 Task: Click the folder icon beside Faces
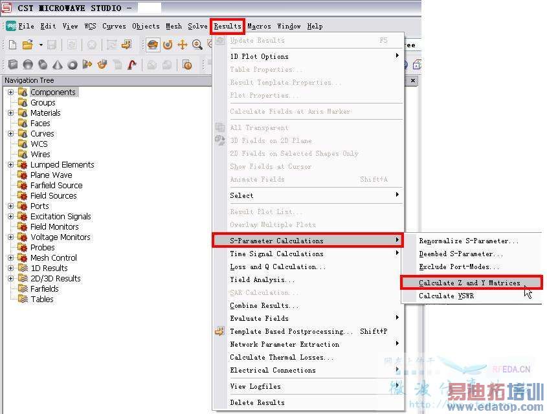point(23,123)
